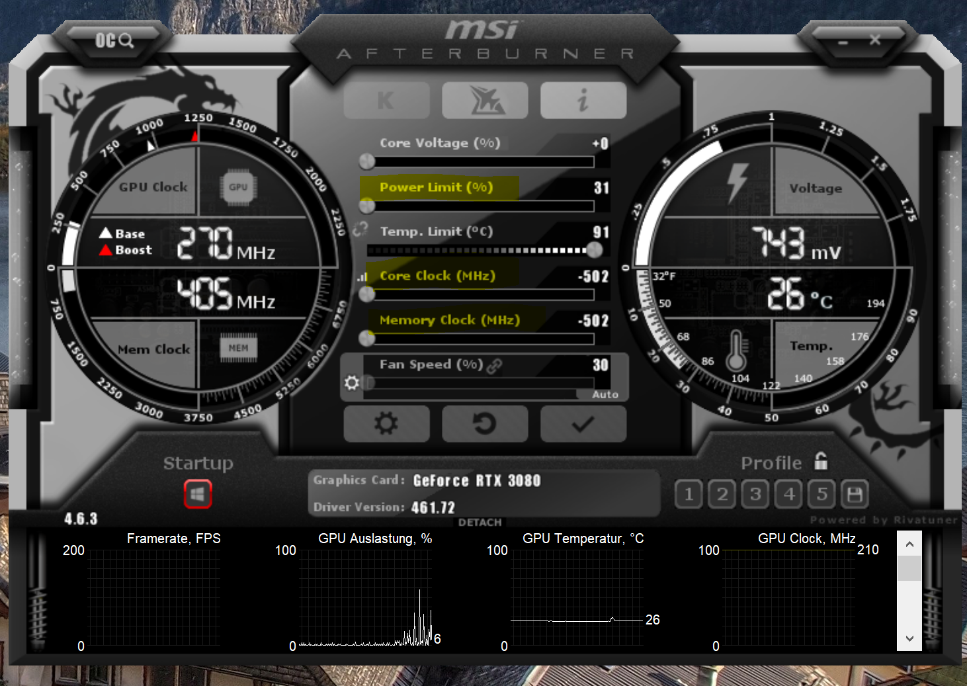
Task: Click the lightning bolt voltage icon
Action: [x=737, y=183]
